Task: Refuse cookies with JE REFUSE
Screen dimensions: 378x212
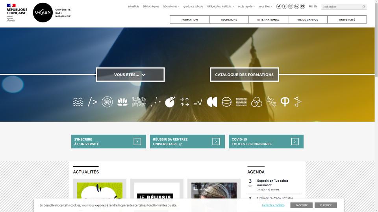Action: tap(326, 205)
